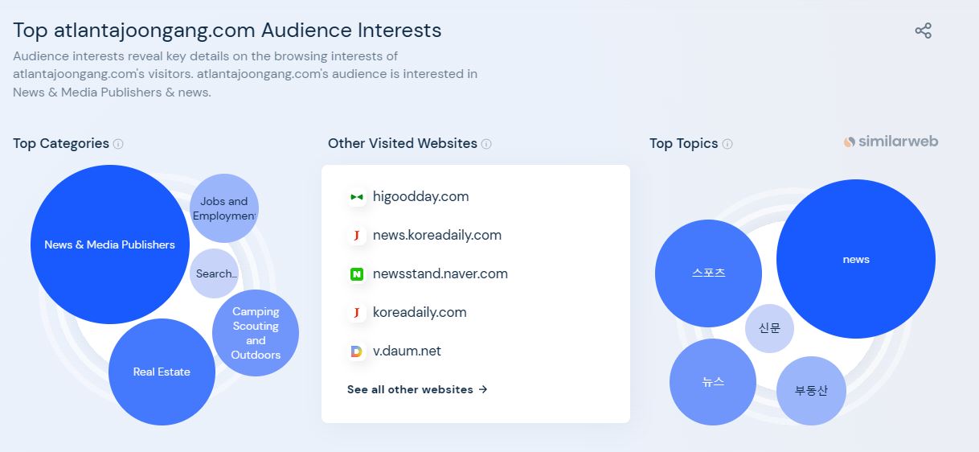Select the Real Estate category bubble
This screenshot has height=452, width=979.
pos(162,372)
